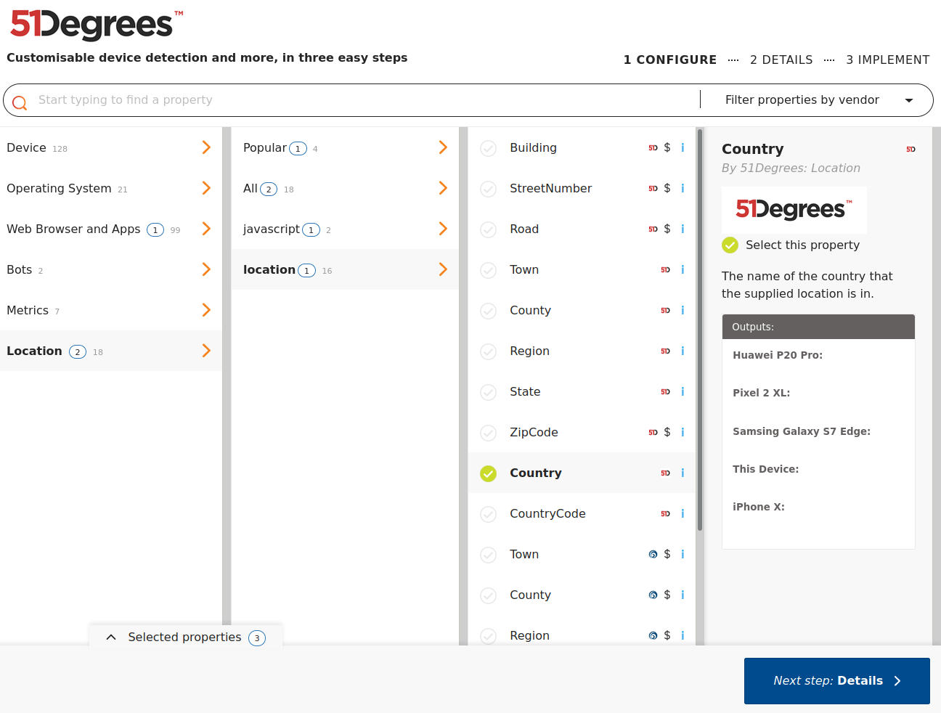Toggle the green check beside Select this property
941x713 pixels.
click(x=730, y=245)
